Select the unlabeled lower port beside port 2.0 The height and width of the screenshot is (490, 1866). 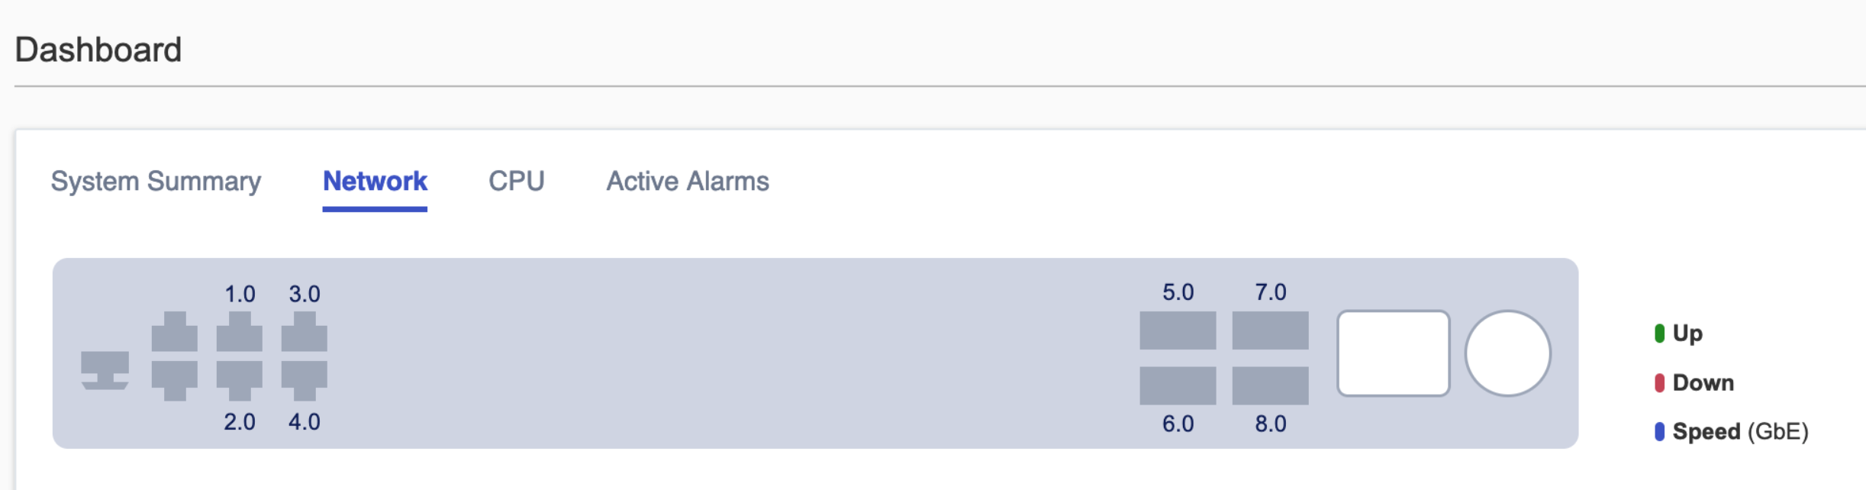point(175,379)
